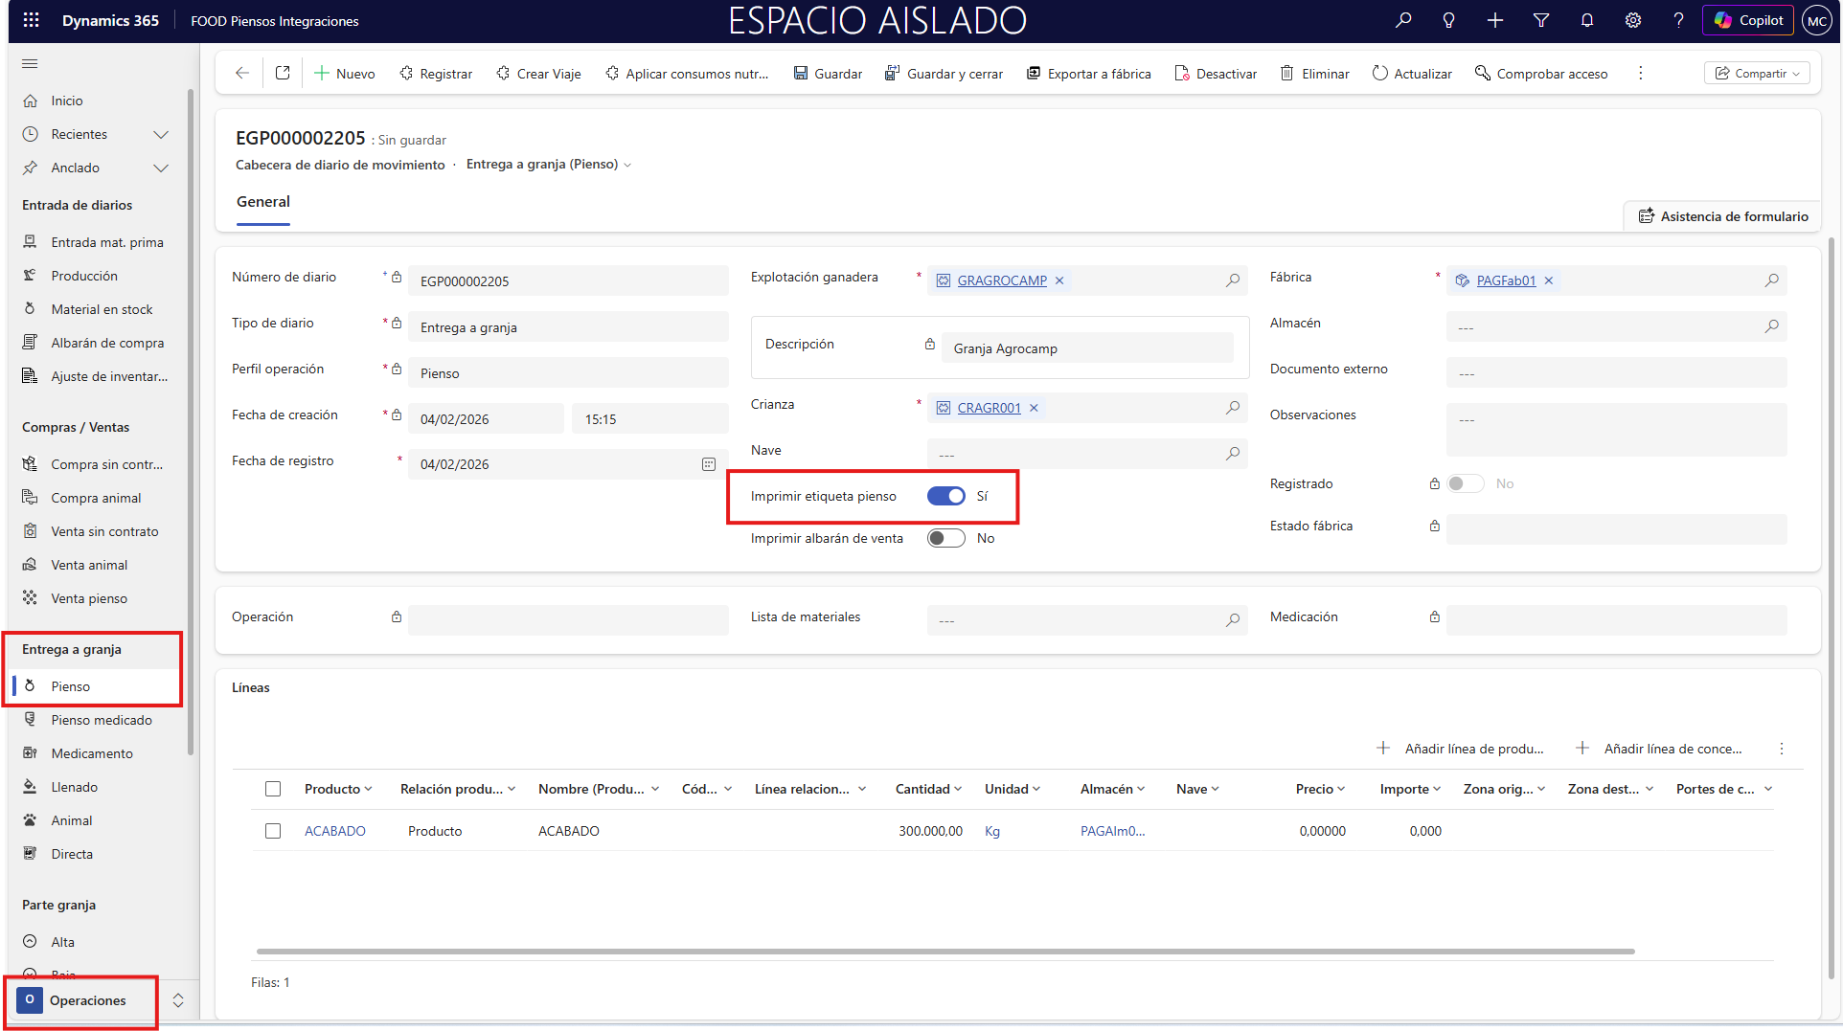Select the General tab
This screenshot has height=1031, width=1843.
tap(262, 202)
